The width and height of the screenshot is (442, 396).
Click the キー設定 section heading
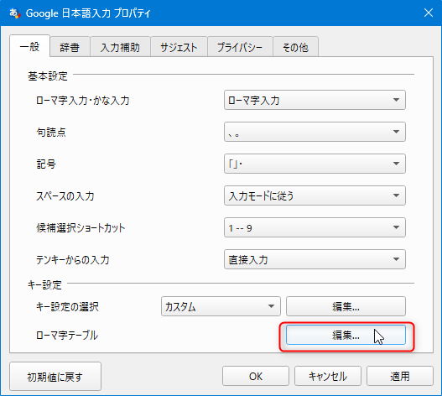44,284
